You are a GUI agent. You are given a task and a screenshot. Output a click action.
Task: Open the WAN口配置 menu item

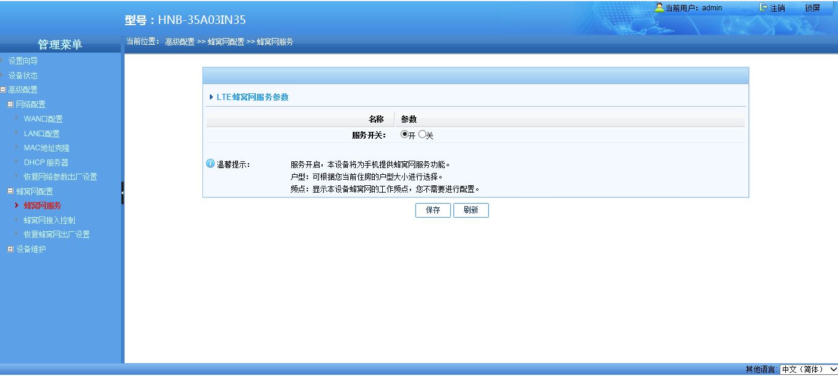click(43, 119)
